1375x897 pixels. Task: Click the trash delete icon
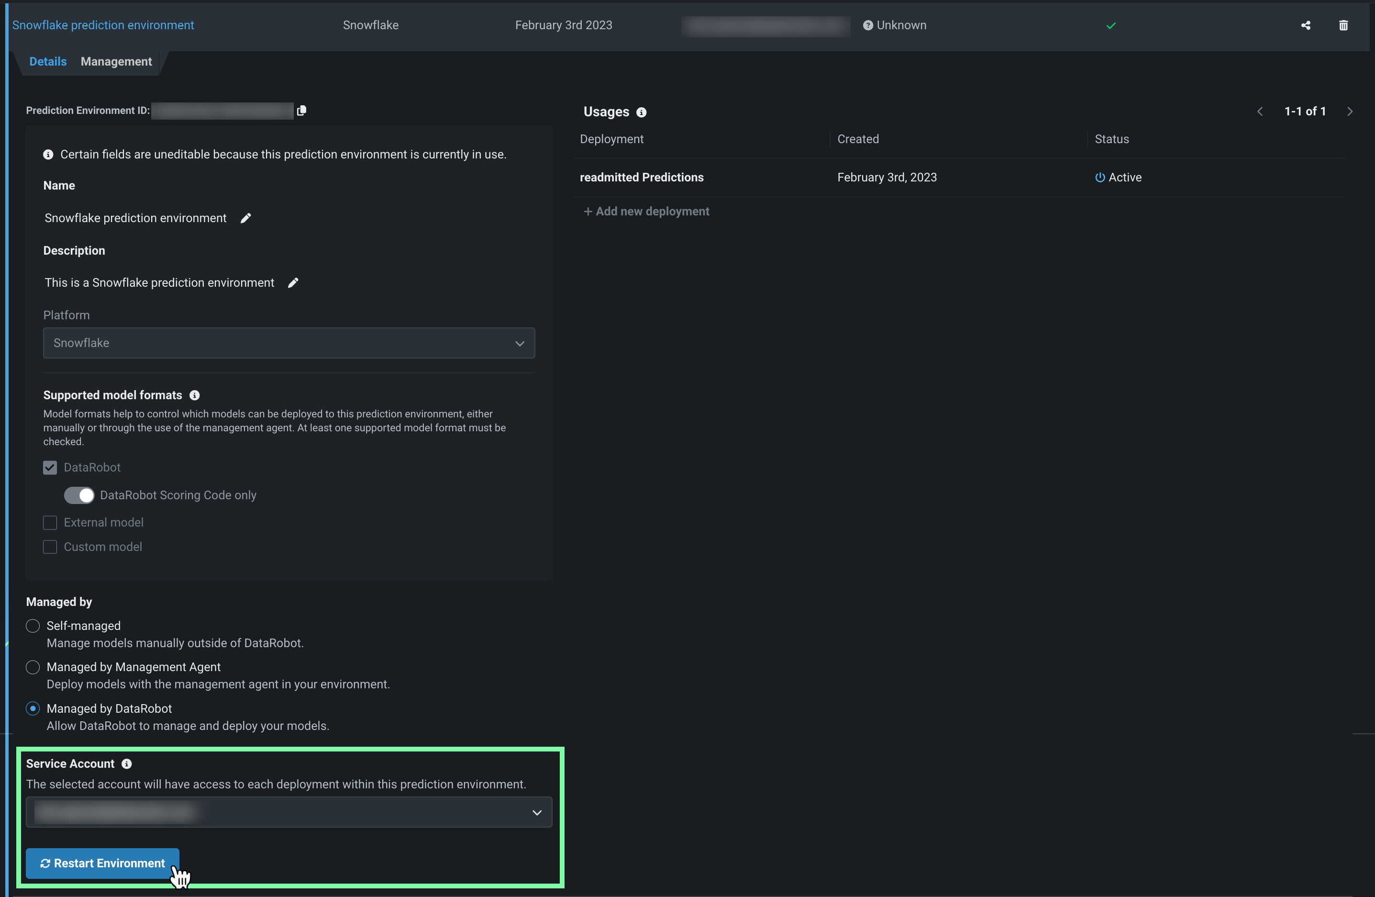(x=1343, y=25)
